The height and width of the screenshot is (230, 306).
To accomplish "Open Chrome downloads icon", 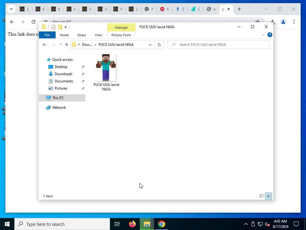I will click(273, 22).
